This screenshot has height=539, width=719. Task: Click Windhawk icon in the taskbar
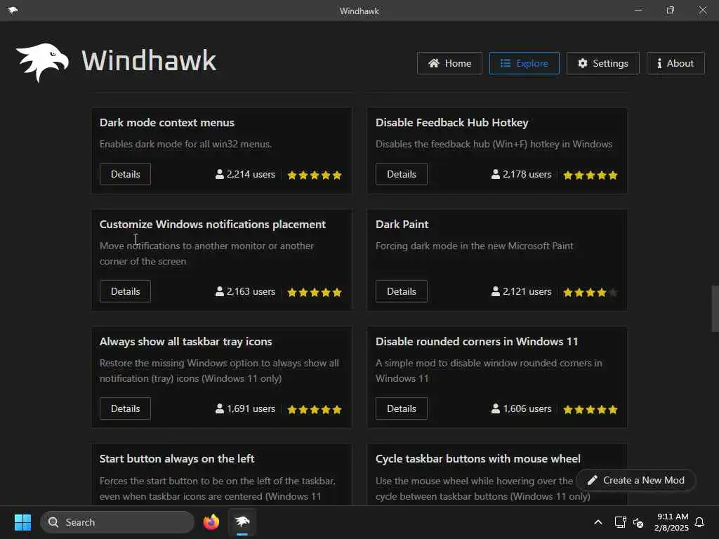pos(242,522)
